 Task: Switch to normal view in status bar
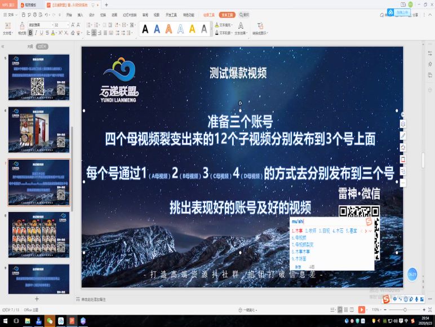340,310
